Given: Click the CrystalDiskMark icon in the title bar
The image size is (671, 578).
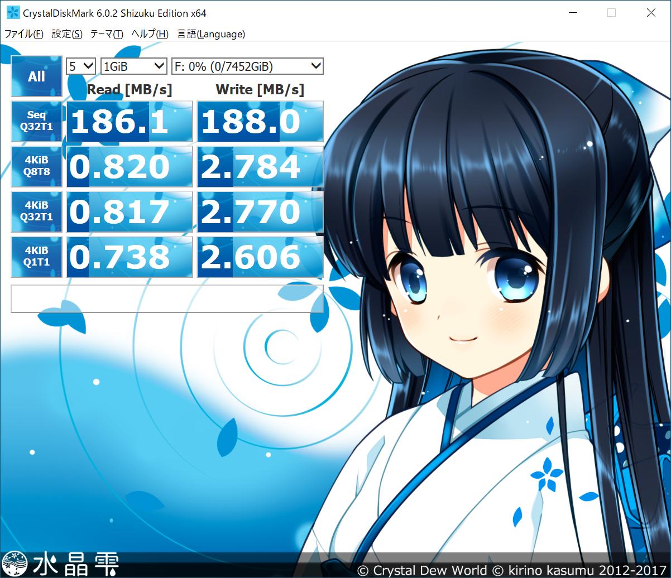Looking at the screenshot, I should point(12,12).
